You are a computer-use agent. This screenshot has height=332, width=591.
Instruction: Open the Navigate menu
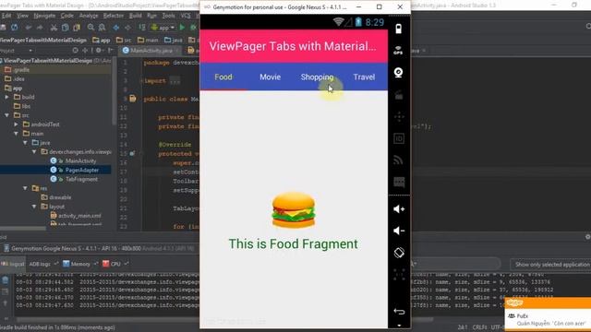44,16
